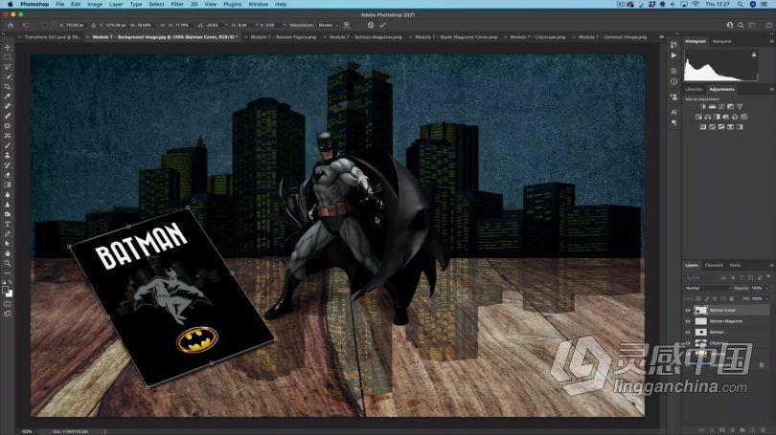Open the Paragraph panel icon

[x=673, y=123]
